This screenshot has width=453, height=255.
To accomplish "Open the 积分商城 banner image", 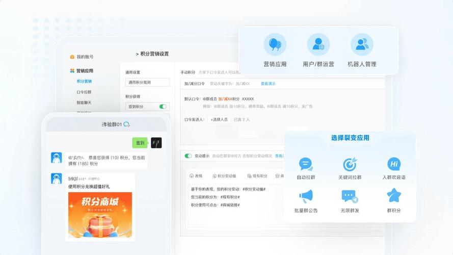I will click(x=100, y=215).
